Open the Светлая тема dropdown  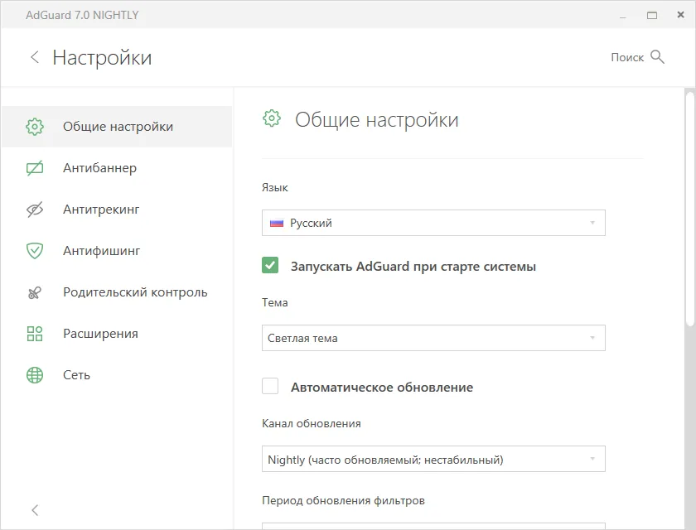tap(433, 338)
